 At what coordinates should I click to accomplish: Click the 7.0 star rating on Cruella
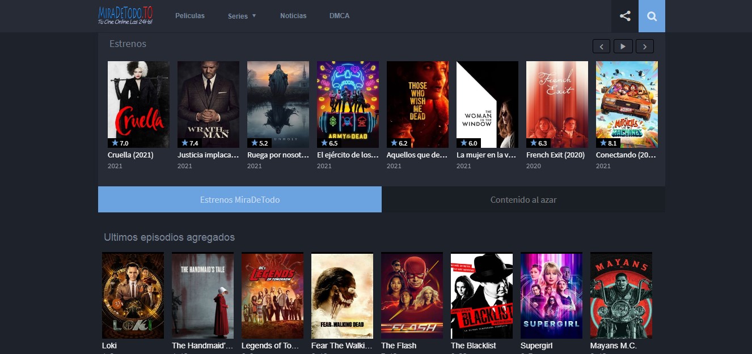[120, 143]
